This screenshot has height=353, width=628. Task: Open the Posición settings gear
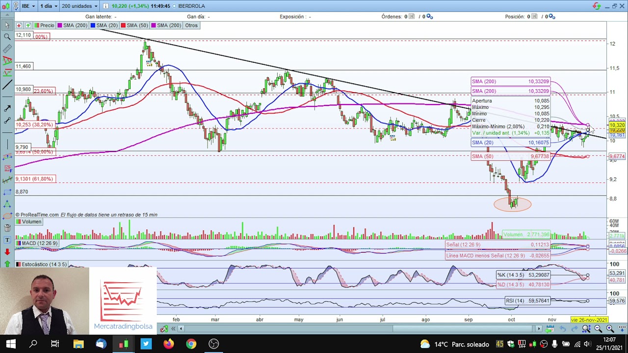pos(552,17)
